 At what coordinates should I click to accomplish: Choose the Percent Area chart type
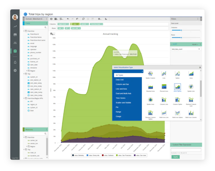tap(164, 88)
